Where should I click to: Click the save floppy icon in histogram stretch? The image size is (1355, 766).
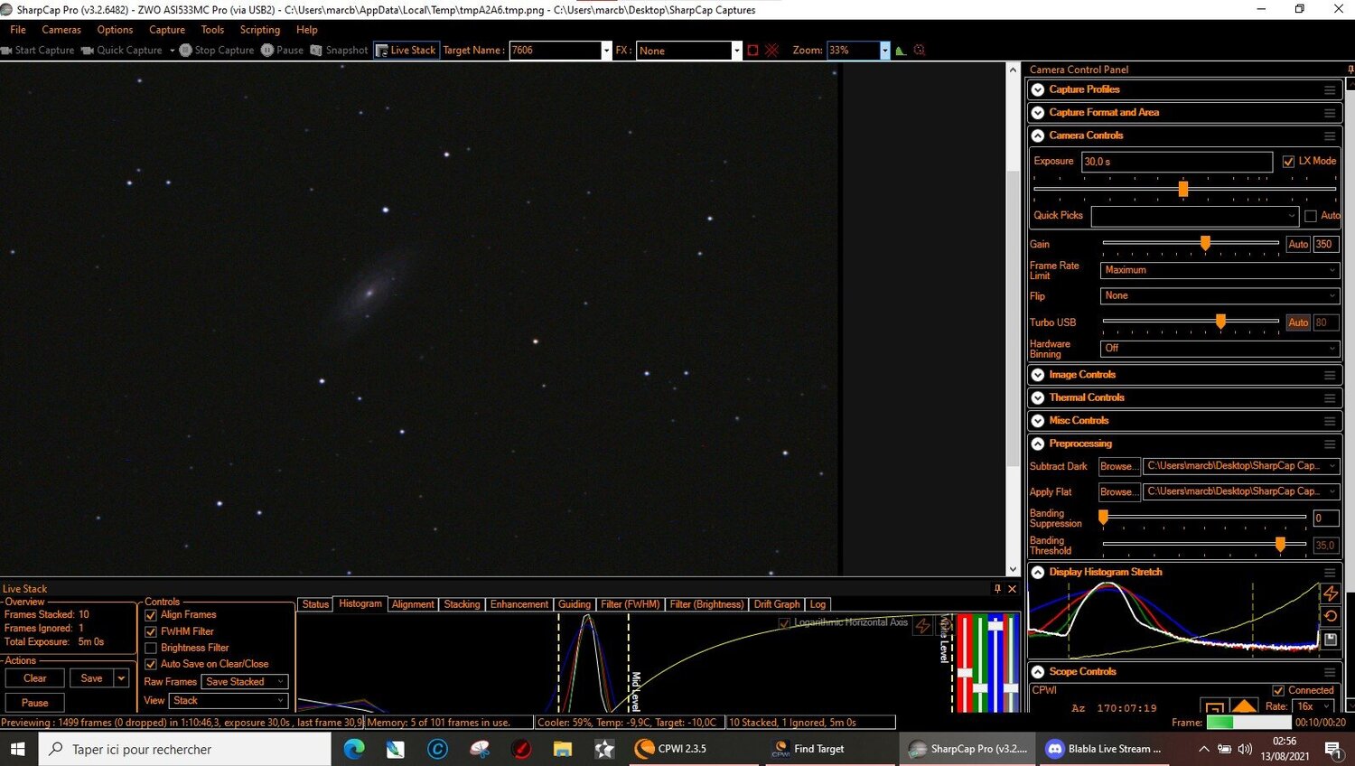click(1330, 639)
